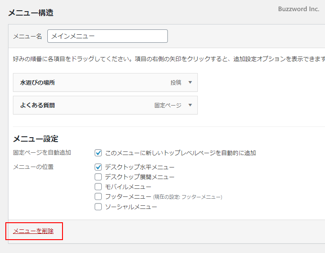Screen dimensions: 325x253
Task: Click the メニューを削除 link
Action: (33, 231)
